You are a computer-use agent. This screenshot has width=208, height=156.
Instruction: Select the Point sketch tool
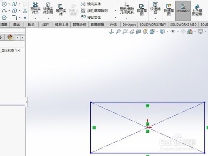(x=25, y=17)
